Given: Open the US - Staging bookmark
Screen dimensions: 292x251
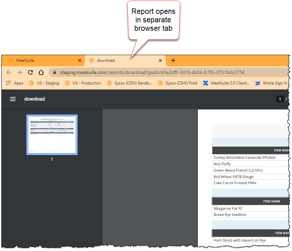Looking at the screenshot, I should point(44,83).
